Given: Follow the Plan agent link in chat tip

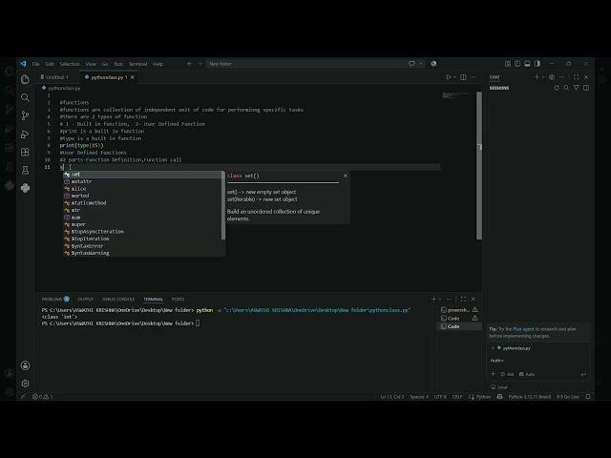Looking at the screenshot, I should [x=523, y=329].
